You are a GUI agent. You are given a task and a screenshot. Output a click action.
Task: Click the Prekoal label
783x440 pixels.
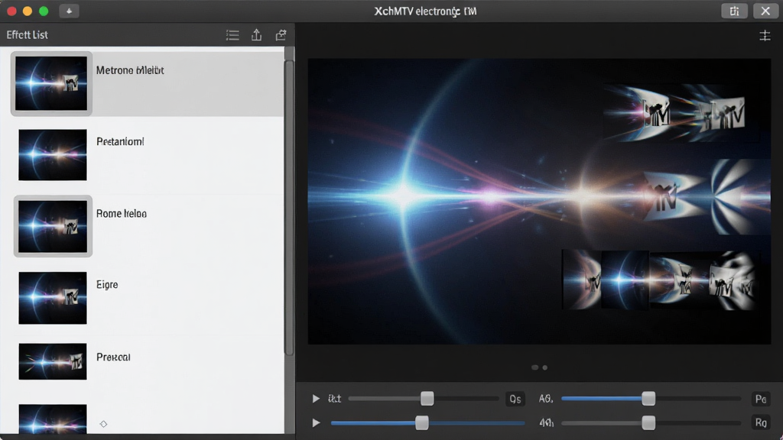click(x=113, y=357)
